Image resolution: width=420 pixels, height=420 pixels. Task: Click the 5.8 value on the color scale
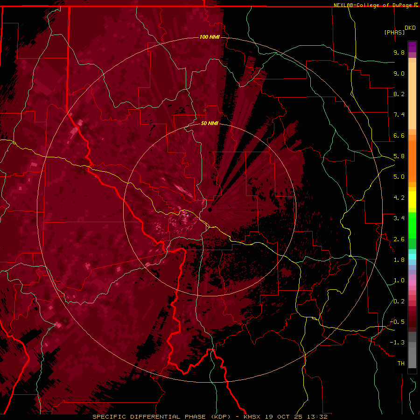399,156
